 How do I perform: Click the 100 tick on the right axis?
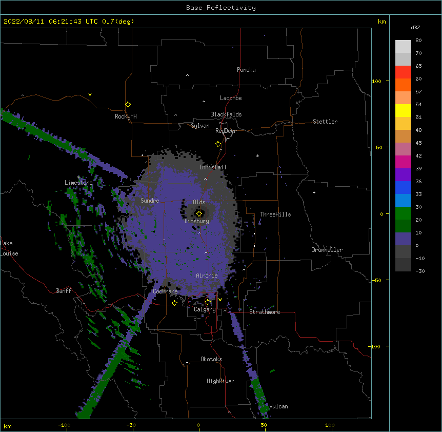(376, 81)
